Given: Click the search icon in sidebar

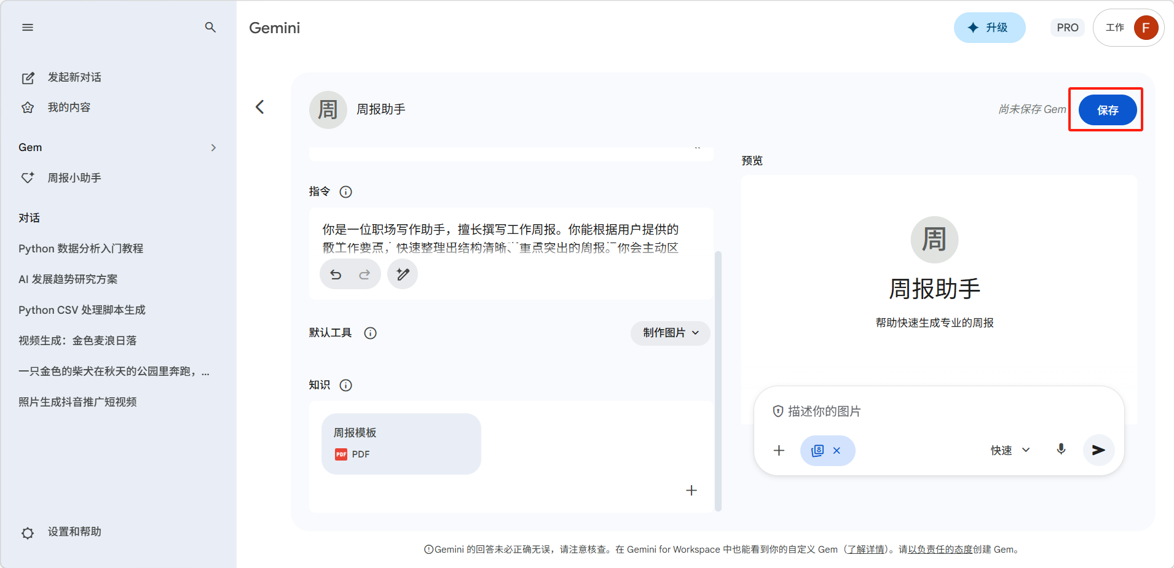Looking at the screenshot, I should tap(210, 28).
